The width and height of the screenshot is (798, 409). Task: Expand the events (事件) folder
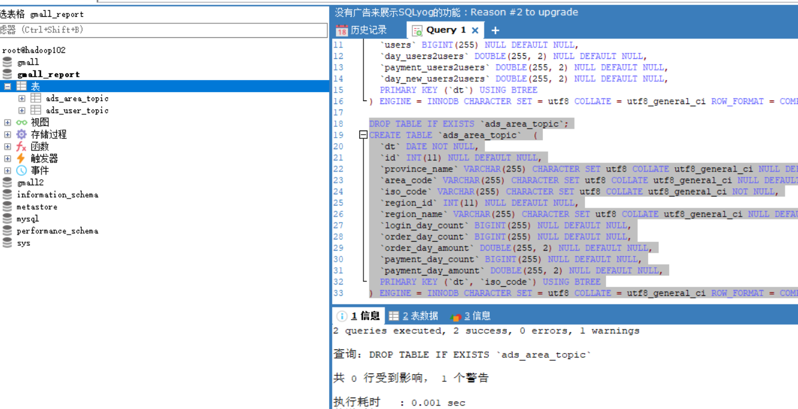(7, 171)
